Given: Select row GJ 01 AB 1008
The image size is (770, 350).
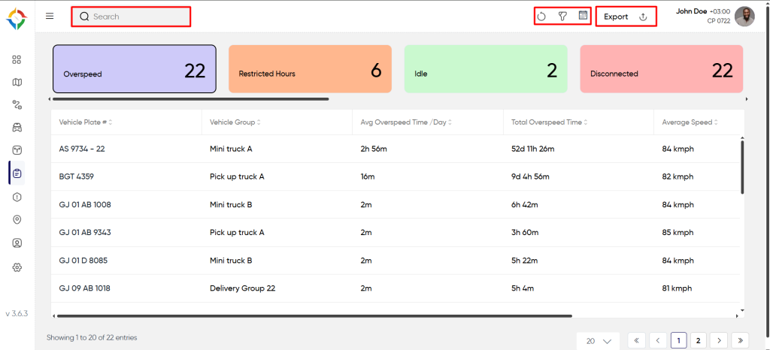Looking at the screenshot, I should (x=396, y=204).
